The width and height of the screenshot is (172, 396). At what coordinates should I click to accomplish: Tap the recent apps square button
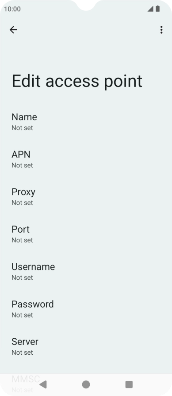click(129, 384)
